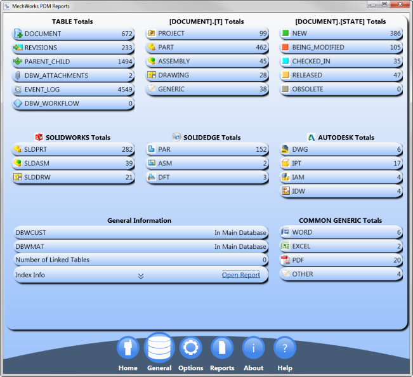The image size is (413, 377).
Task: Click the PDF count 20
Action: 397,260
